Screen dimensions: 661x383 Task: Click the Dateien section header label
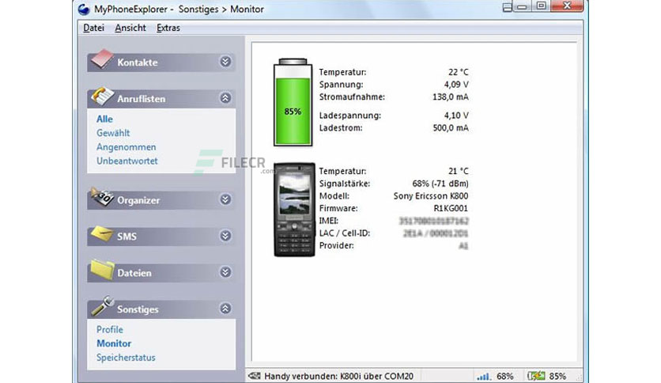tap(134, 273)
